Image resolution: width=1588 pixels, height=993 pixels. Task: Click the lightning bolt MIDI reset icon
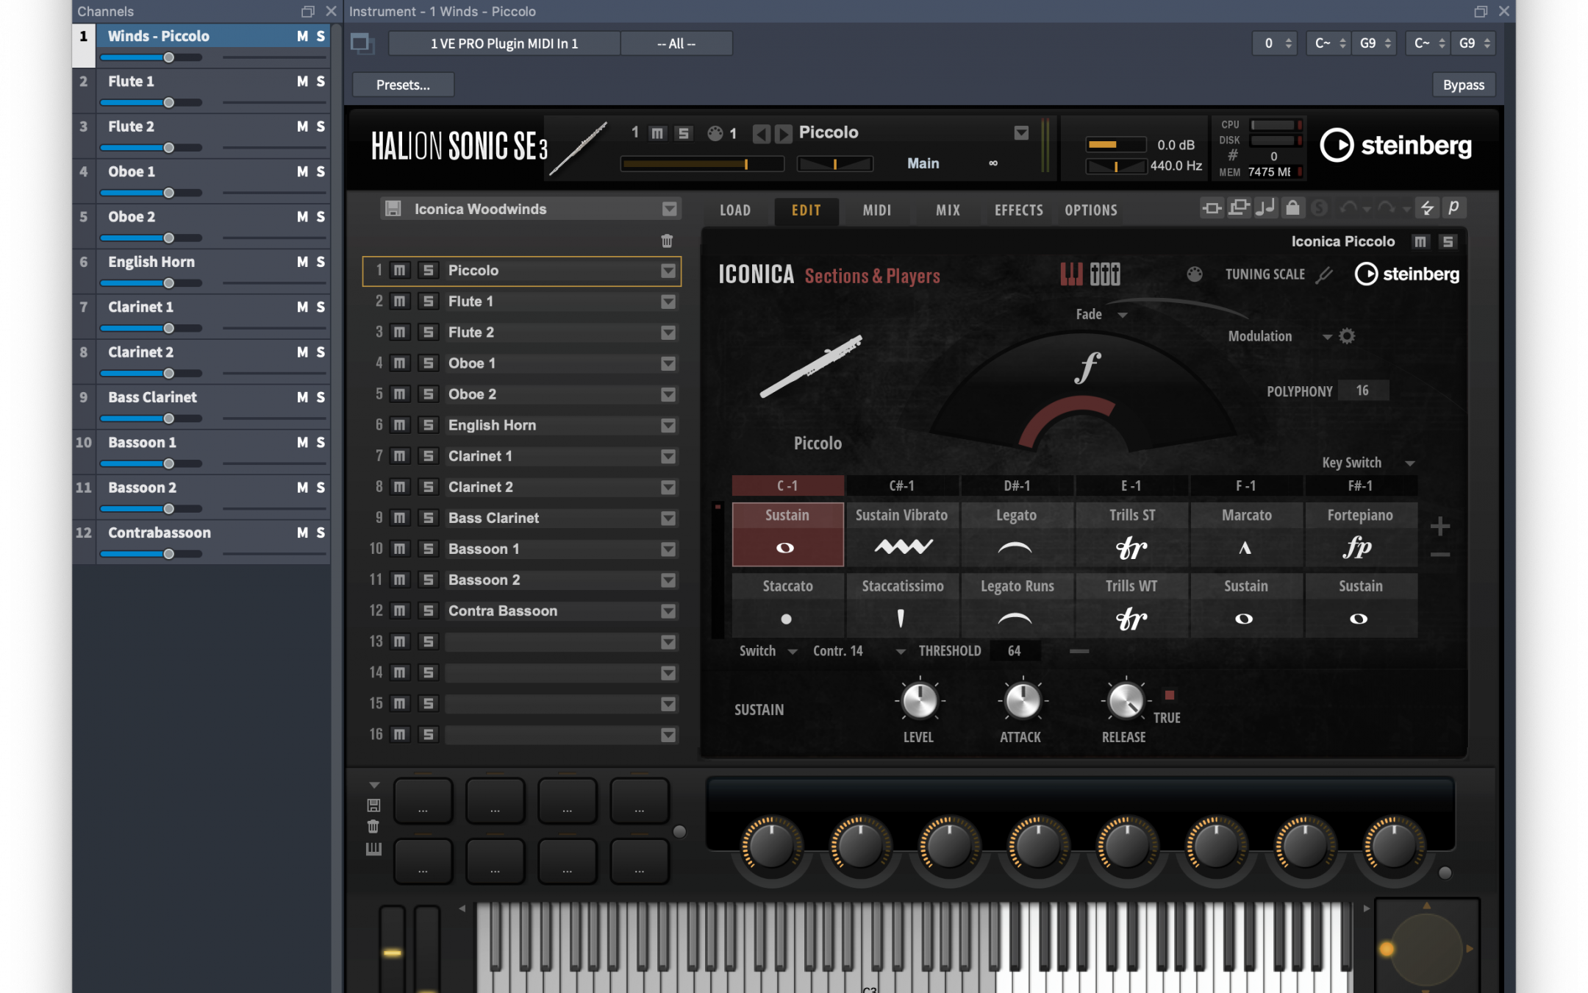tap(1427, 209)
